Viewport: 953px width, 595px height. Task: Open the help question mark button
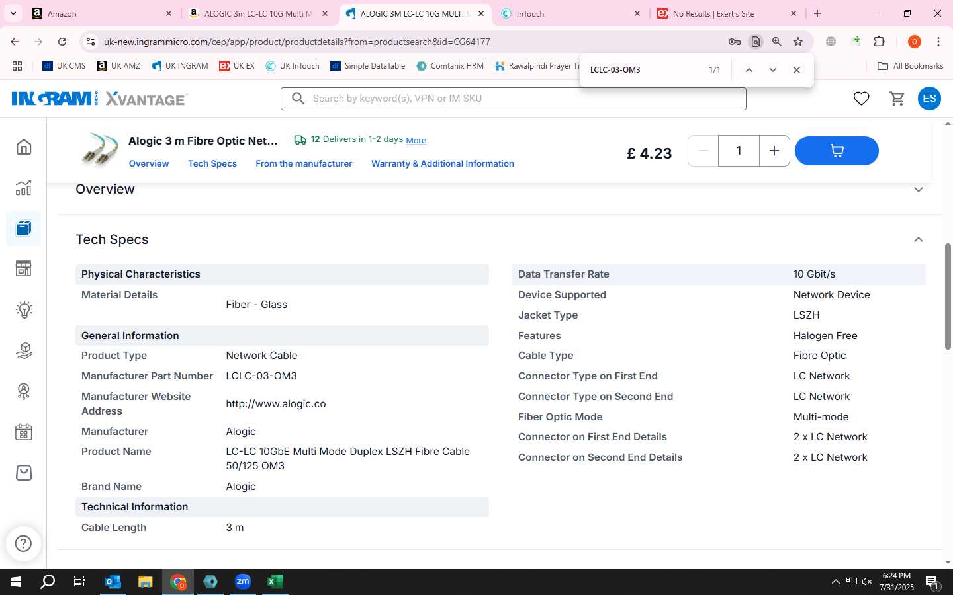click(23, 543)
